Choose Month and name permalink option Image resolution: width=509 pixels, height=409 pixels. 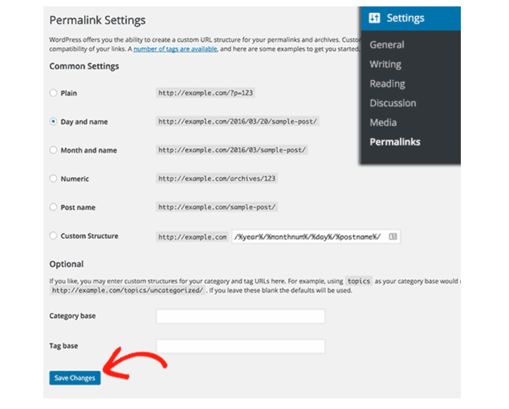click(x=53, y=150)
